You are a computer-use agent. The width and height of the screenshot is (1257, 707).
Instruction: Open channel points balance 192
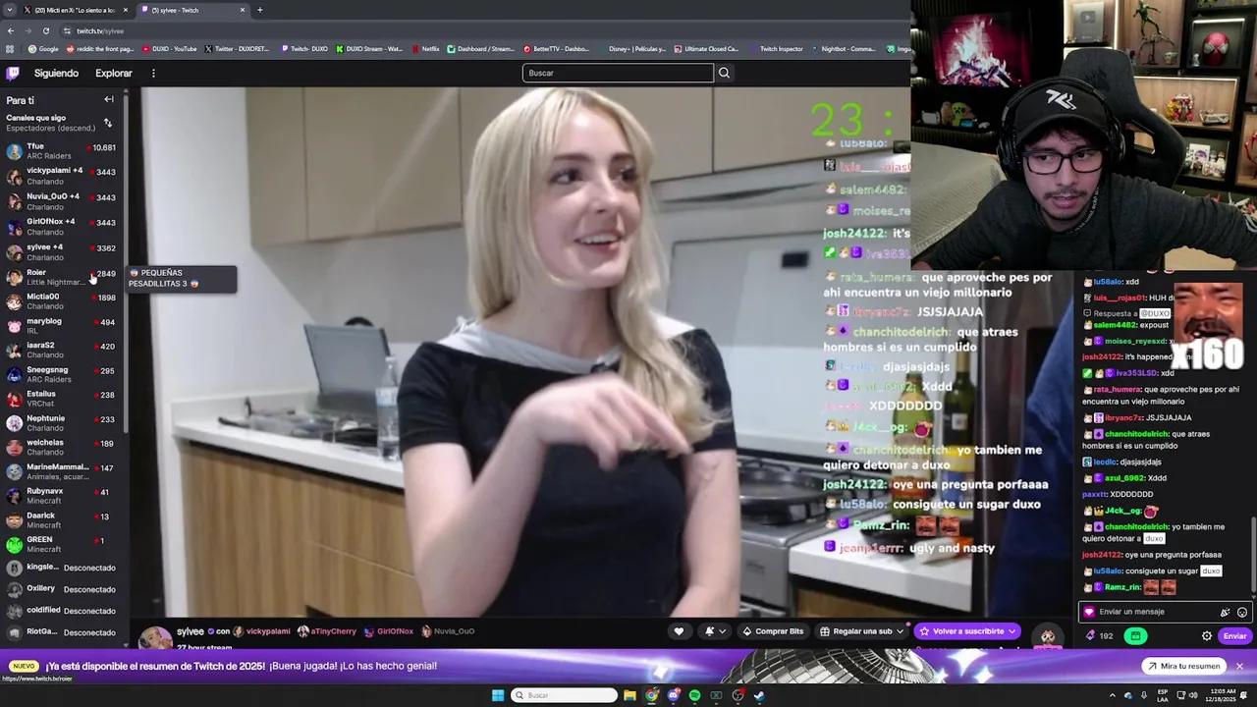1099,636
